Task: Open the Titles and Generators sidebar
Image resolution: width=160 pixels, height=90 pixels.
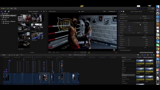Action: pyautogui.click(x=9, y=11)
